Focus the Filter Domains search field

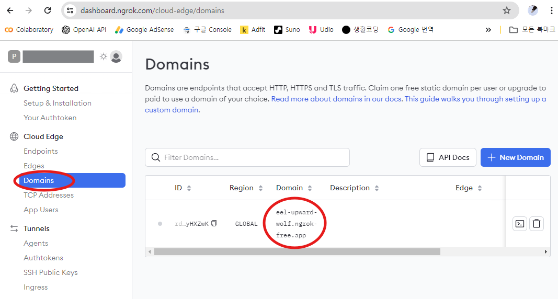tap(247, 157)
